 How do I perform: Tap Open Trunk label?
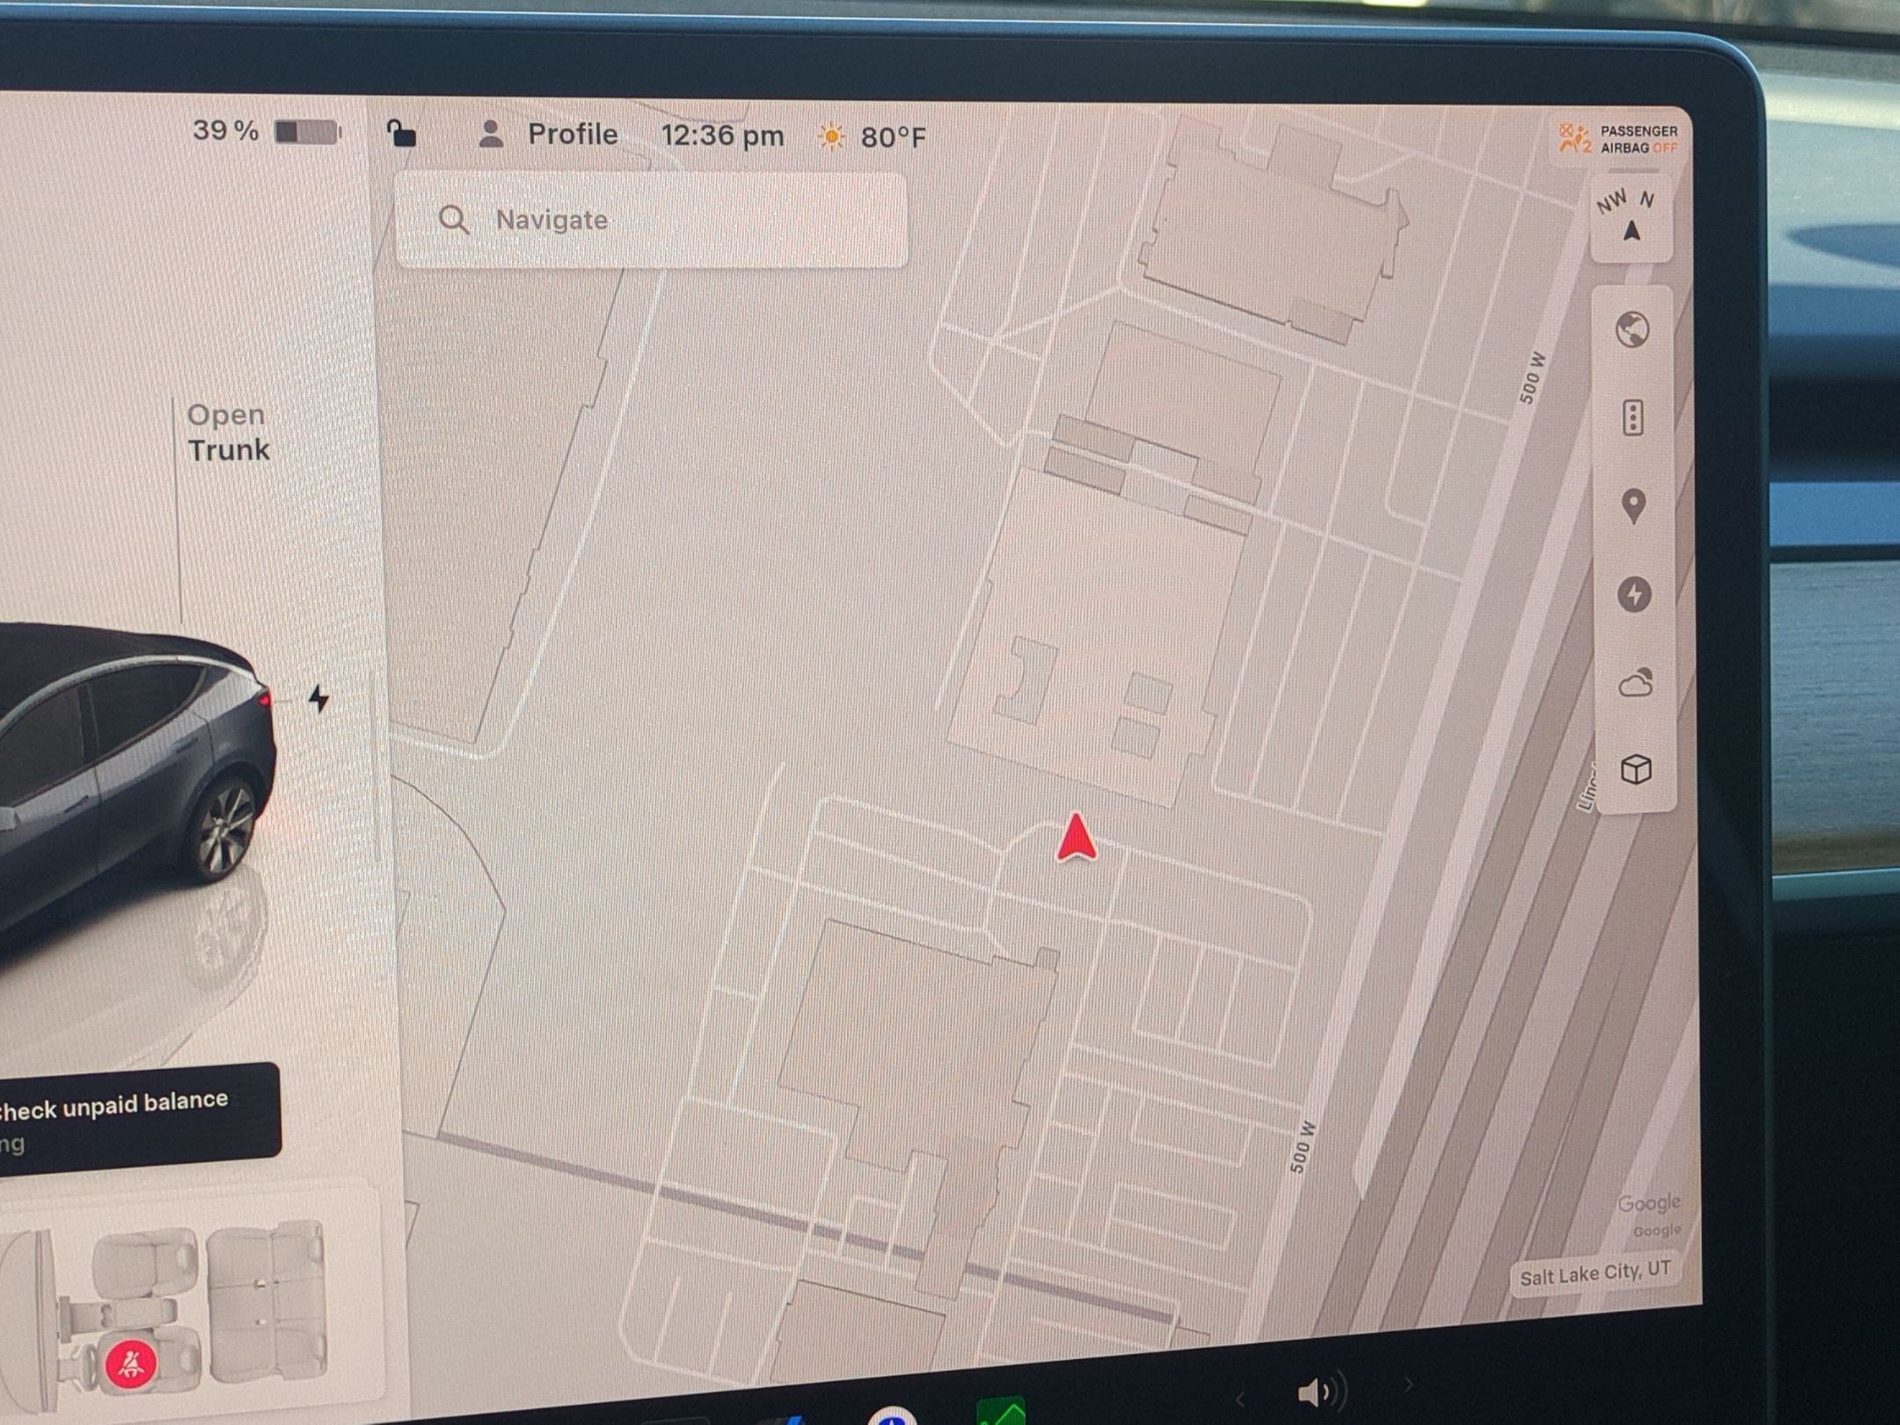pos(228,432)
